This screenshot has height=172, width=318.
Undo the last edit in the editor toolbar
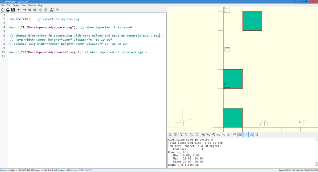19,10
